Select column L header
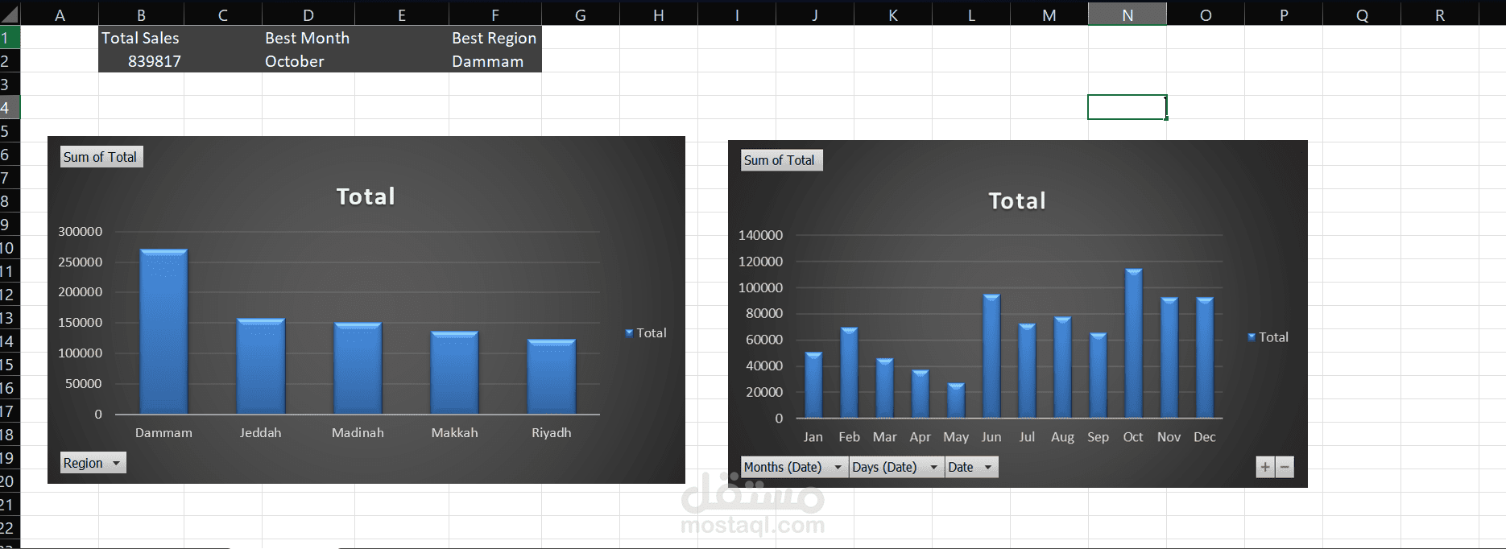Screen dimensions: 1506x549 (971, 14)
